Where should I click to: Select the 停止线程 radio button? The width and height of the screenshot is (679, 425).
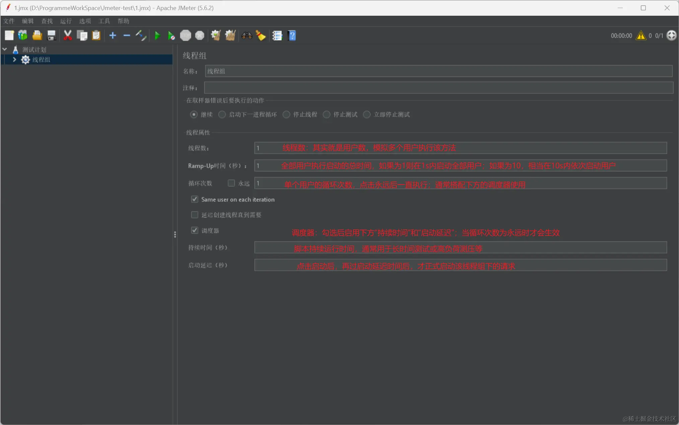point(286,115)
